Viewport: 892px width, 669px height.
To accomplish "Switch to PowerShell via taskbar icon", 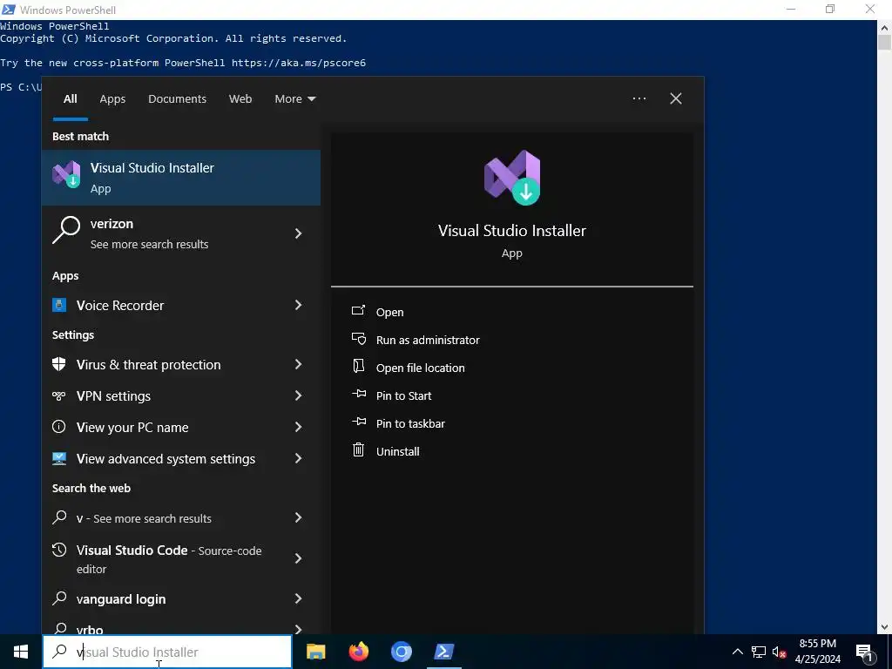I will tap(443, 652).
